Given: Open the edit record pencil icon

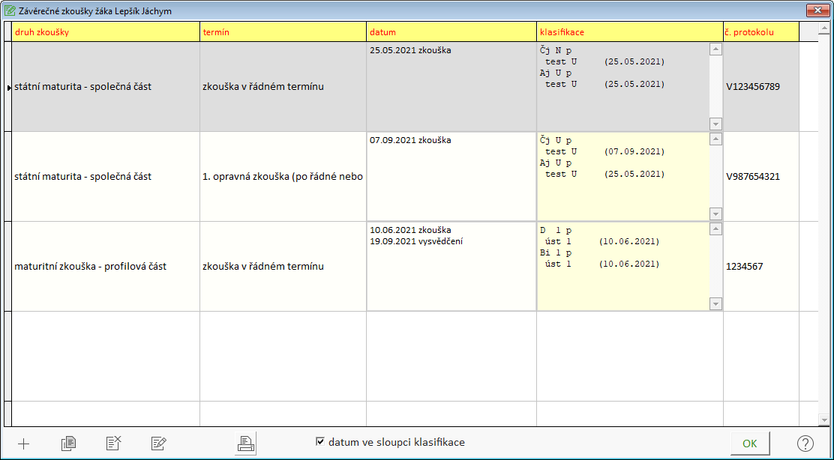Looking at the screenshot, I should point(159,443).
